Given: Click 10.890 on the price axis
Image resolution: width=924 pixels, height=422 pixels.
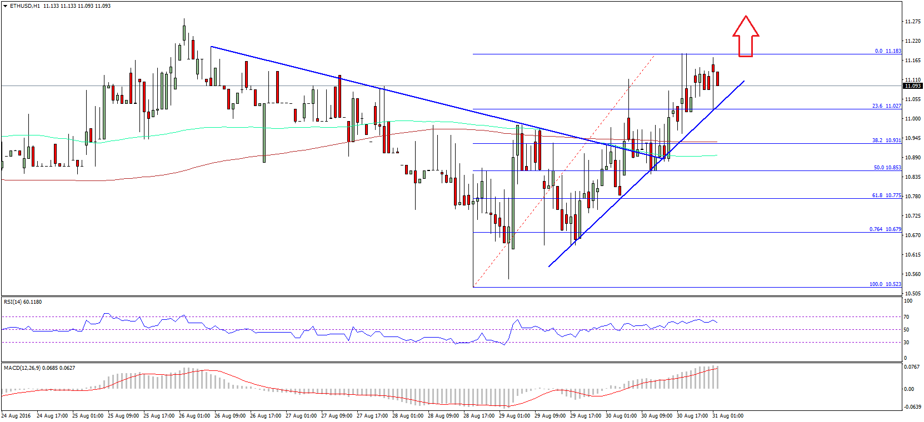Looking at the screenshot, I should pyautogui.click(x=913, y=158).
